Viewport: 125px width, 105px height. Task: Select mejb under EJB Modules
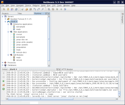tap(18, 57)
